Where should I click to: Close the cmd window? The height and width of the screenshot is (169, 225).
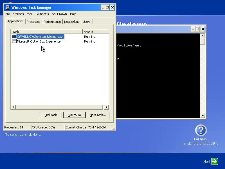[202, 29]
